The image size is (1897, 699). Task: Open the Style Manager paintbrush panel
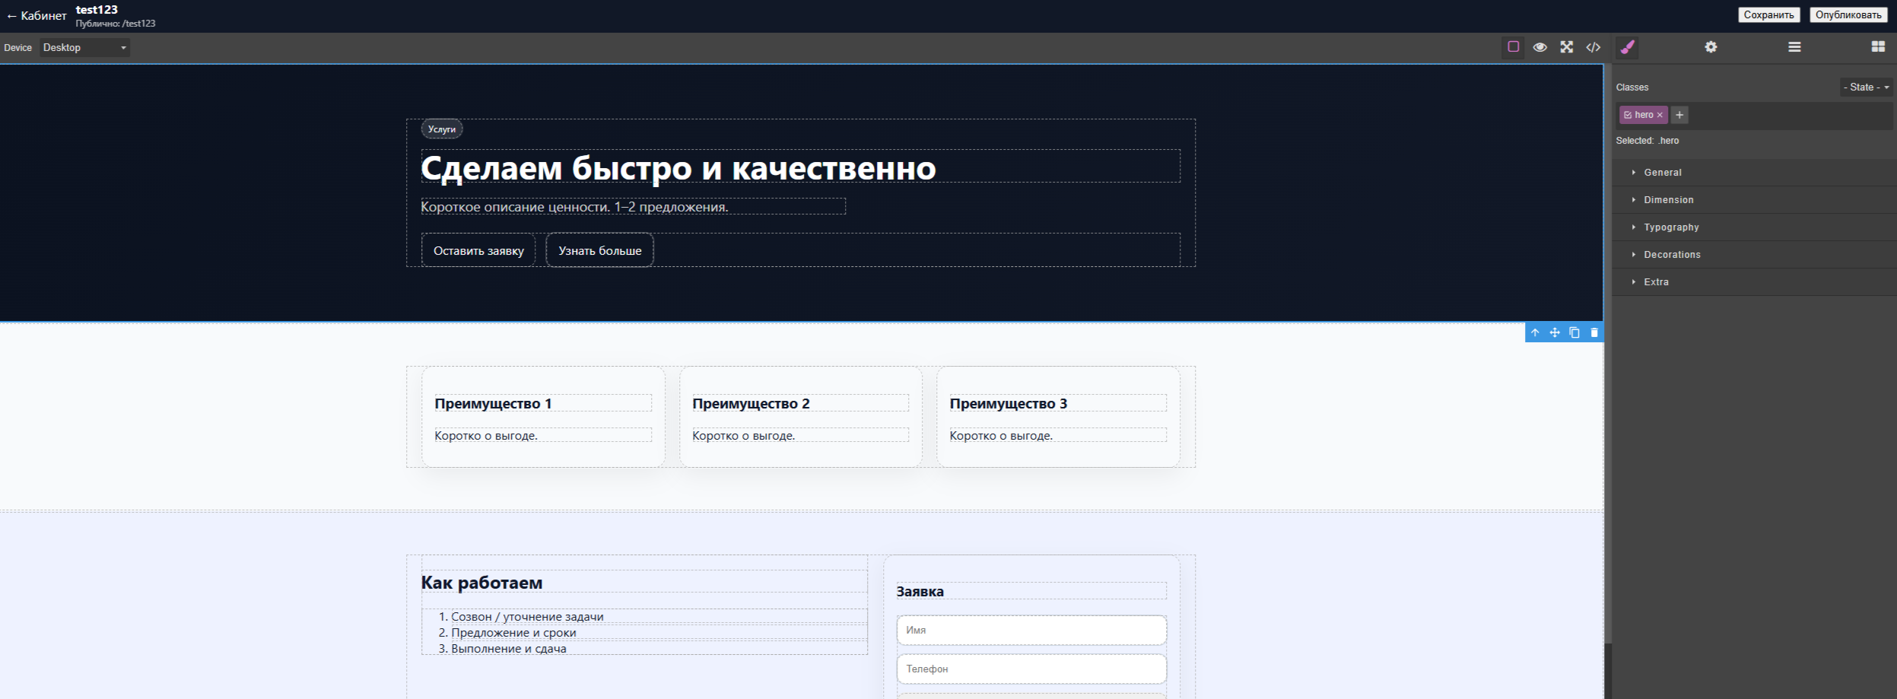click(x=1626, y=47)
